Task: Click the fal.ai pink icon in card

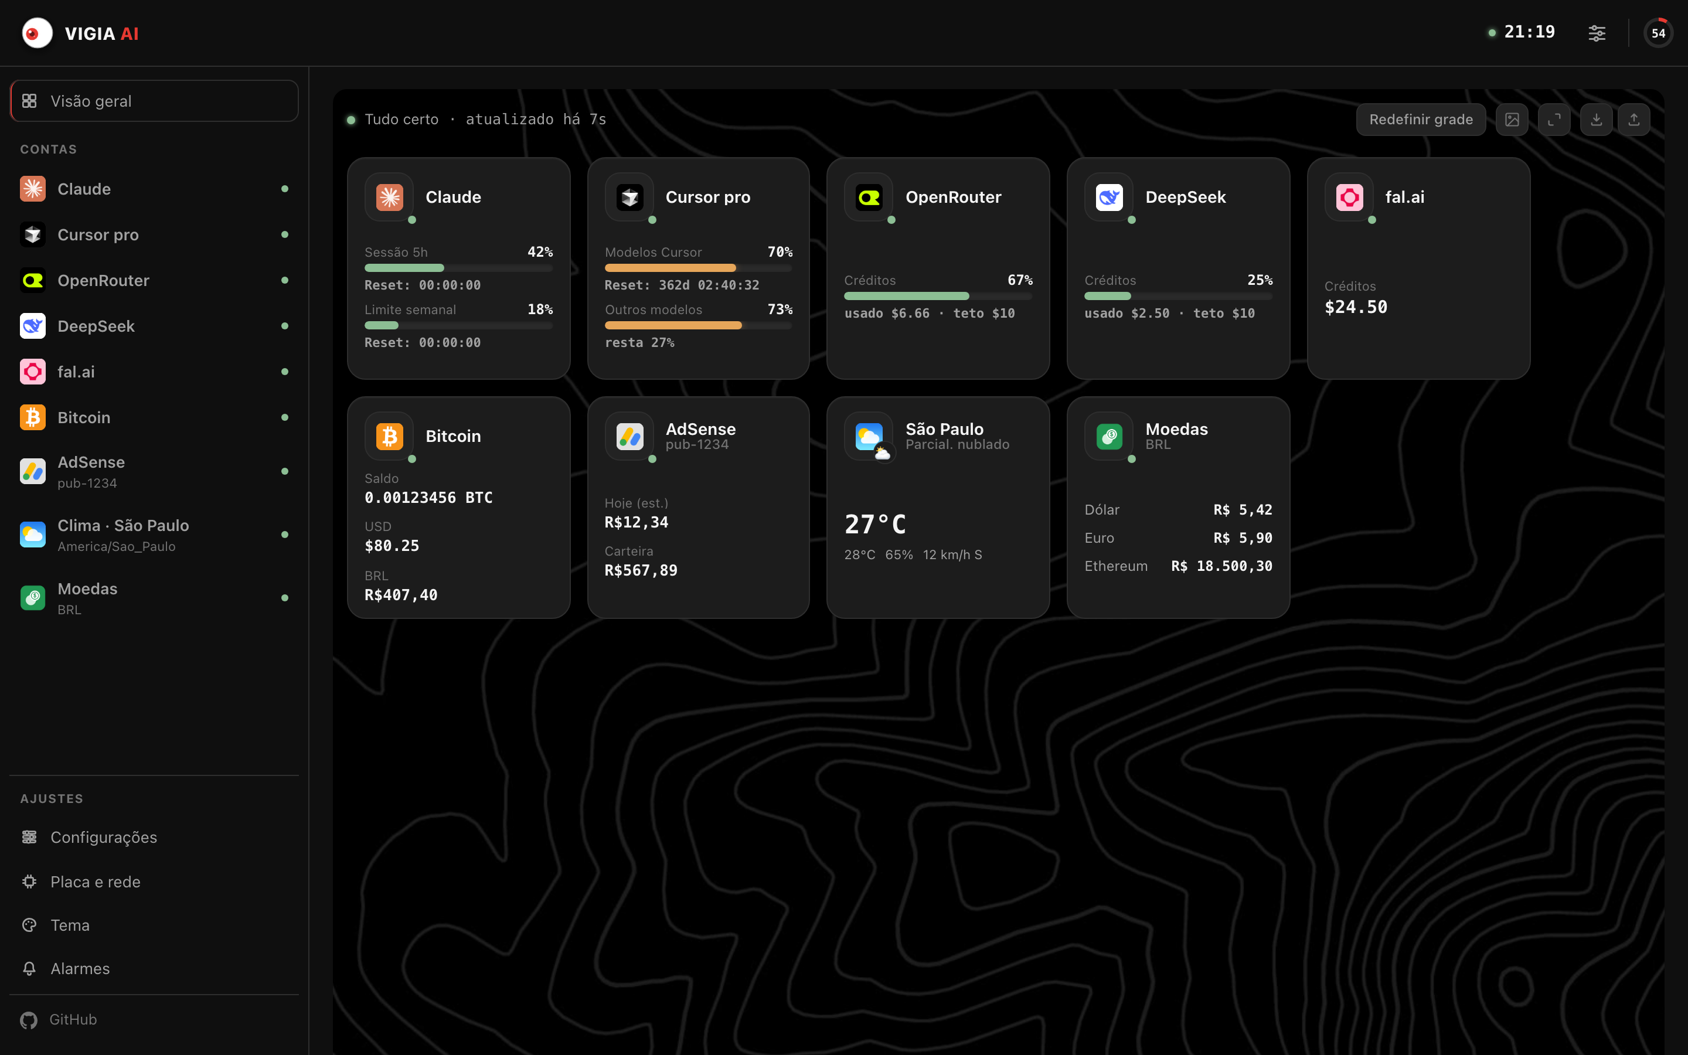Action: point(1349,197)
